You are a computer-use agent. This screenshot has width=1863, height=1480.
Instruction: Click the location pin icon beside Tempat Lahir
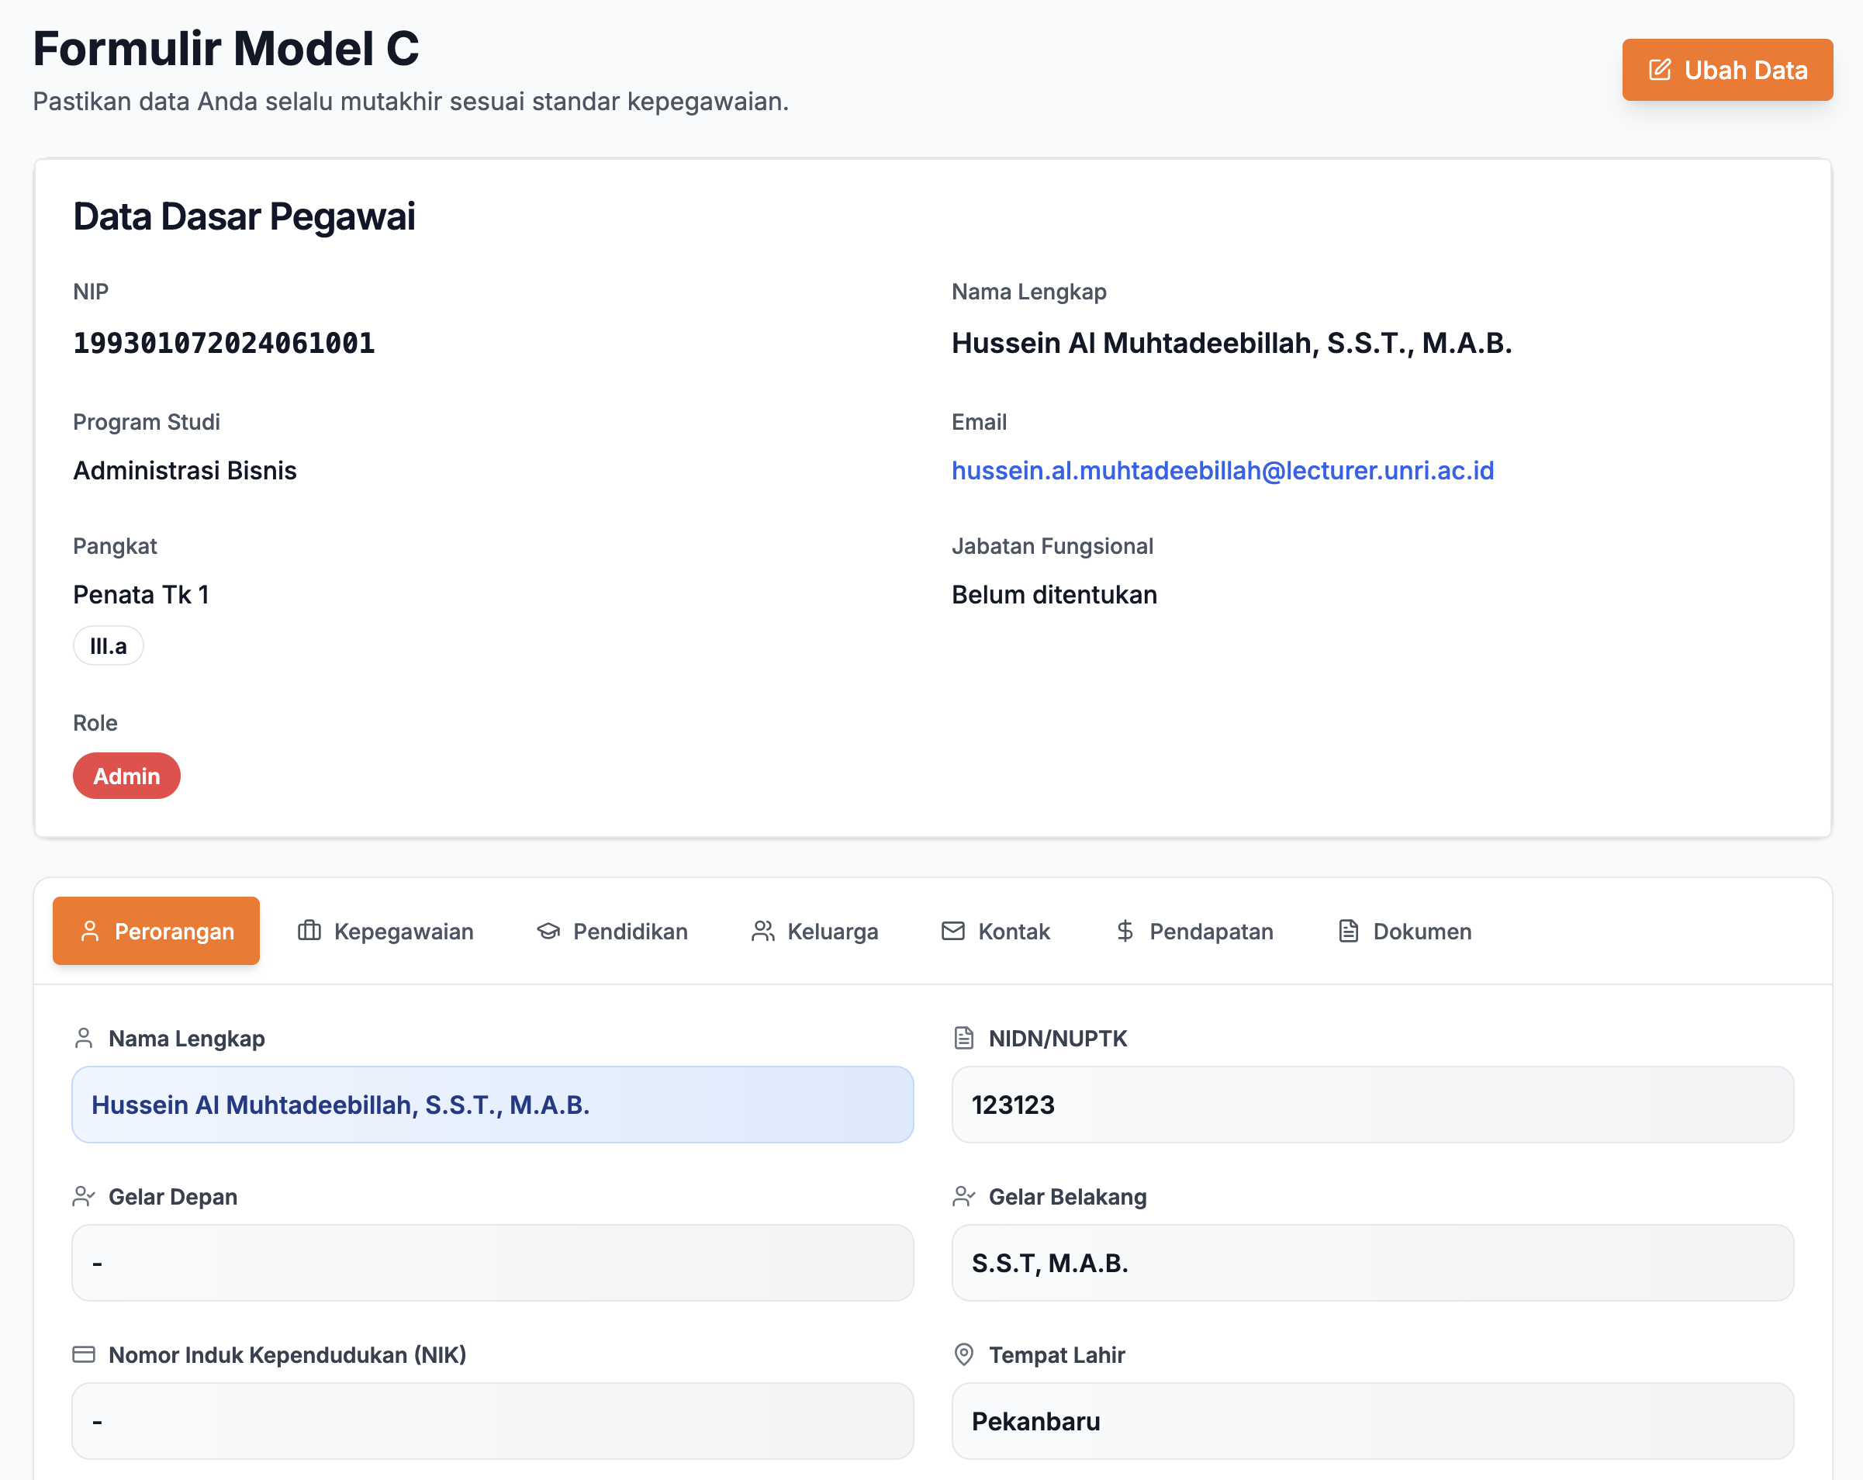(963, 1354)
